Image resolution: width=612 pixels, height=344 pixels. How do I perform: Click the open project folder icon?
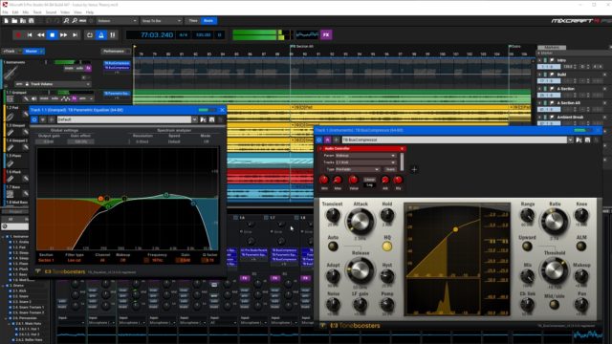click(14, 21)
